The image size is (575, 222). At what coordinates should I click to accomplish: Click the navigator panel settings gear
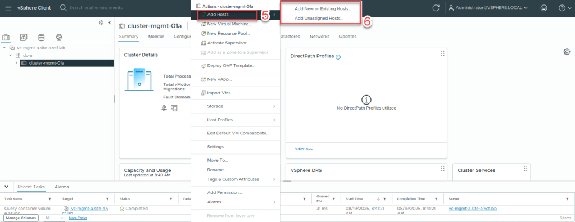pos(101,22)
